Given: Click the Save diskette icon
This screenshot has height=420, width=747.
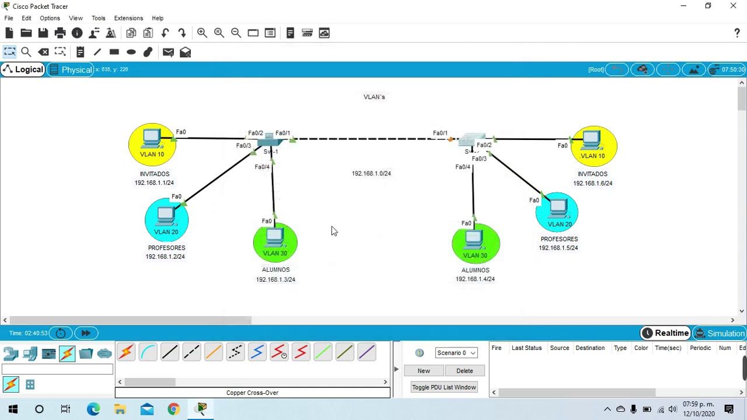Looking at the screenshot, I should pyautogui.click(x=43, y=33).
